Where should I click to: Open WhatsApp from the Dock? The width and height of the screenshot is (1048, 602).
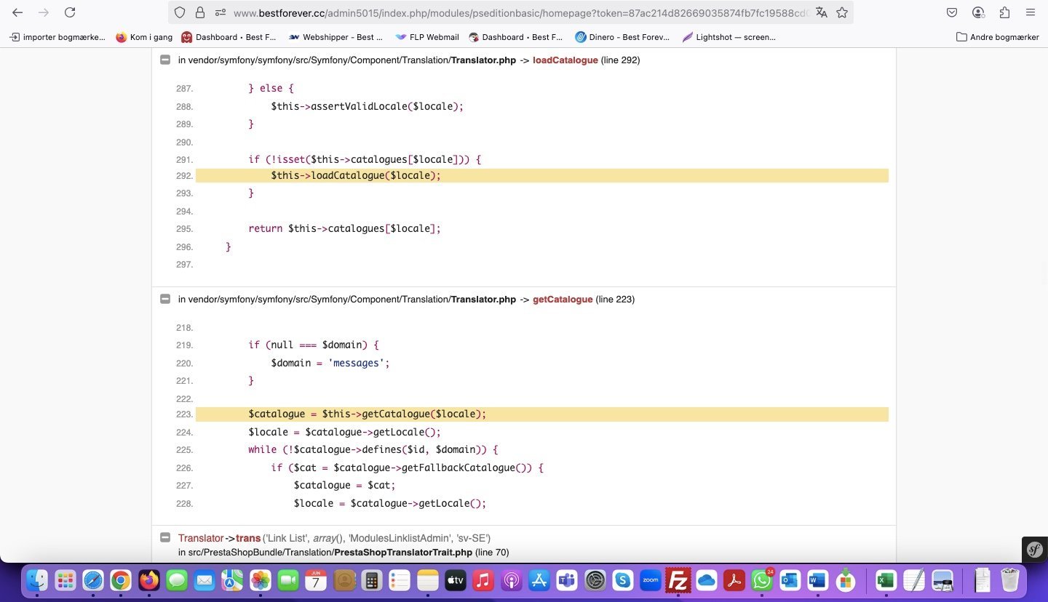coord(762,580)
